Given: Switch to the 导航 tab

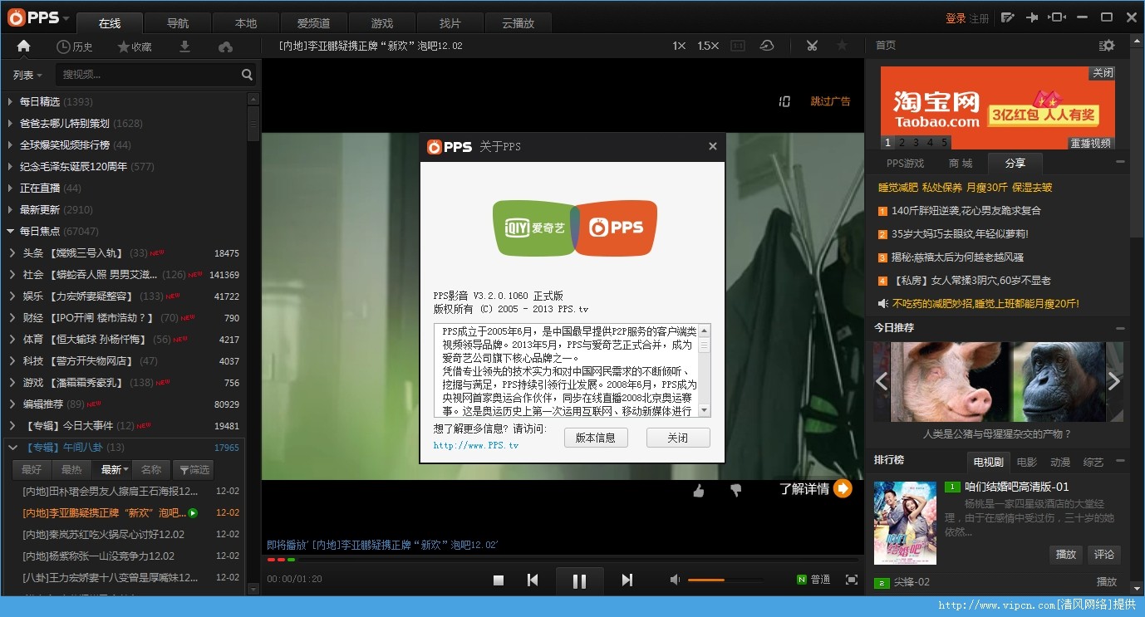Looking at the screenshot, I should point(177,23).
